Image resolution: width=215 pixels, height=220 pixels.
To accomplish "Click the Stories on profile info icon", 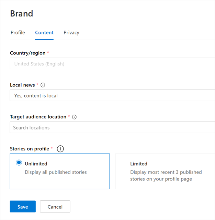I will coord(60,149).
